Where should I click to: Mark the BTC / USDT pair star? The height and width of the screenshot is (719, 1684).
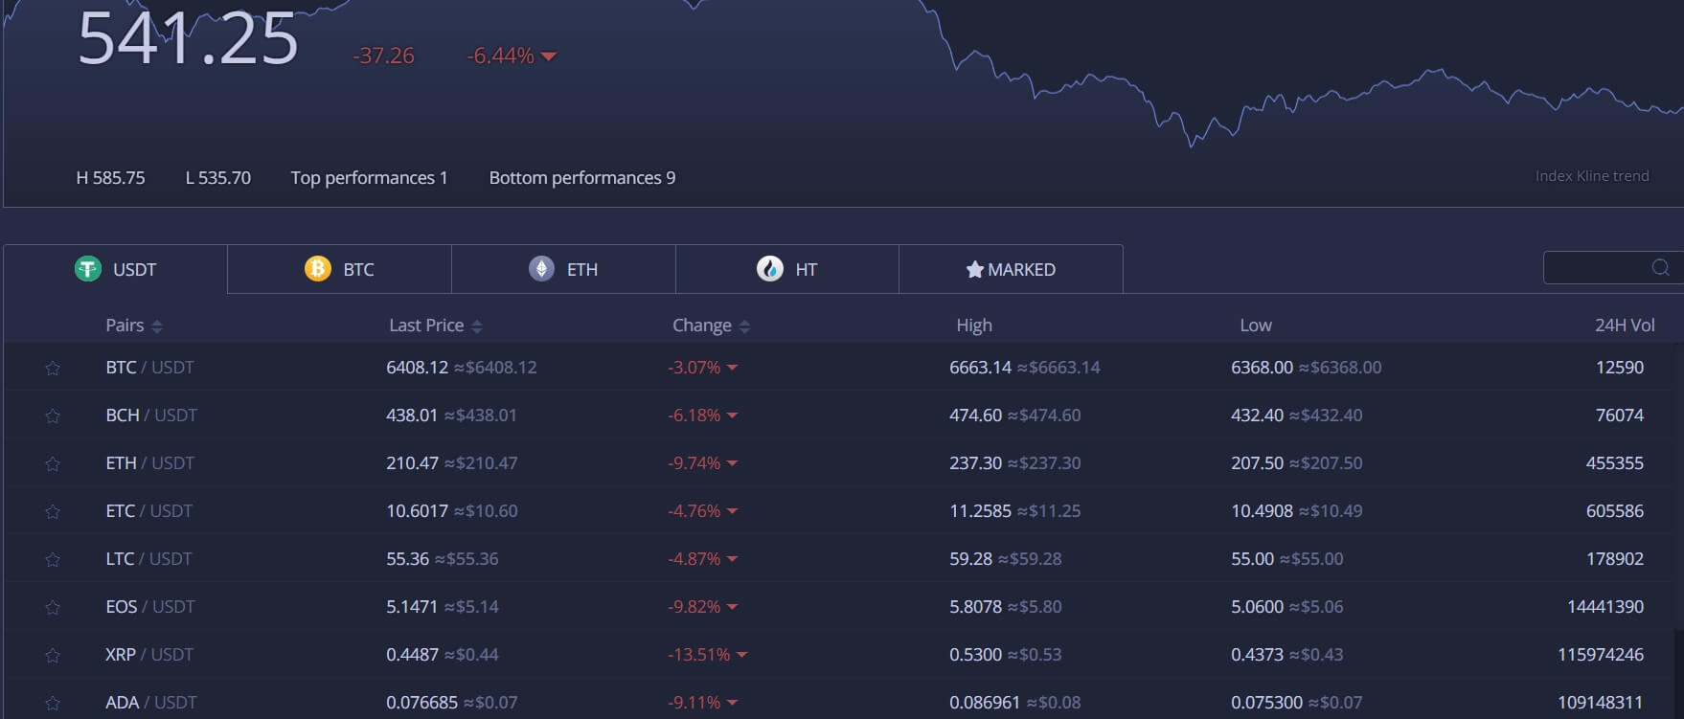coord(53,369)
